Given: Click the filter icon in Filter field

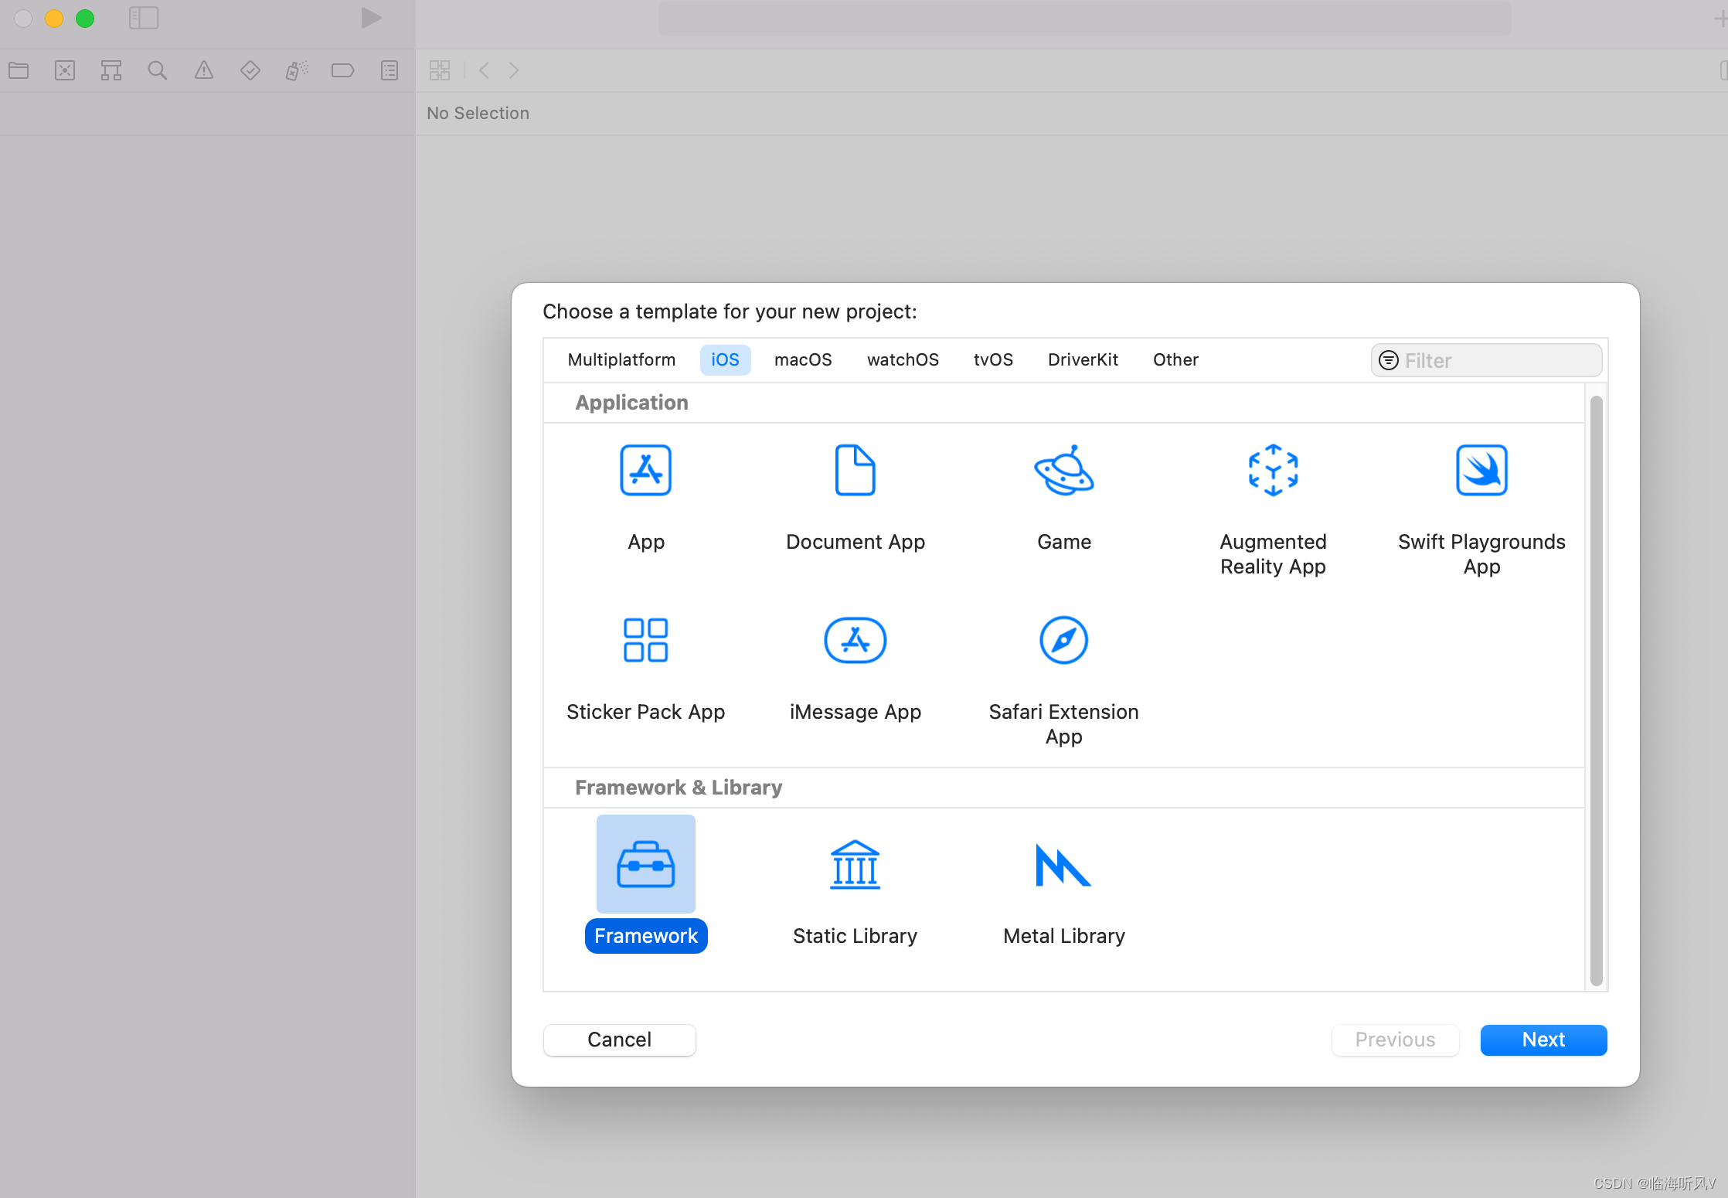Looking at the screenshot, I should (x=1389, y=360).
